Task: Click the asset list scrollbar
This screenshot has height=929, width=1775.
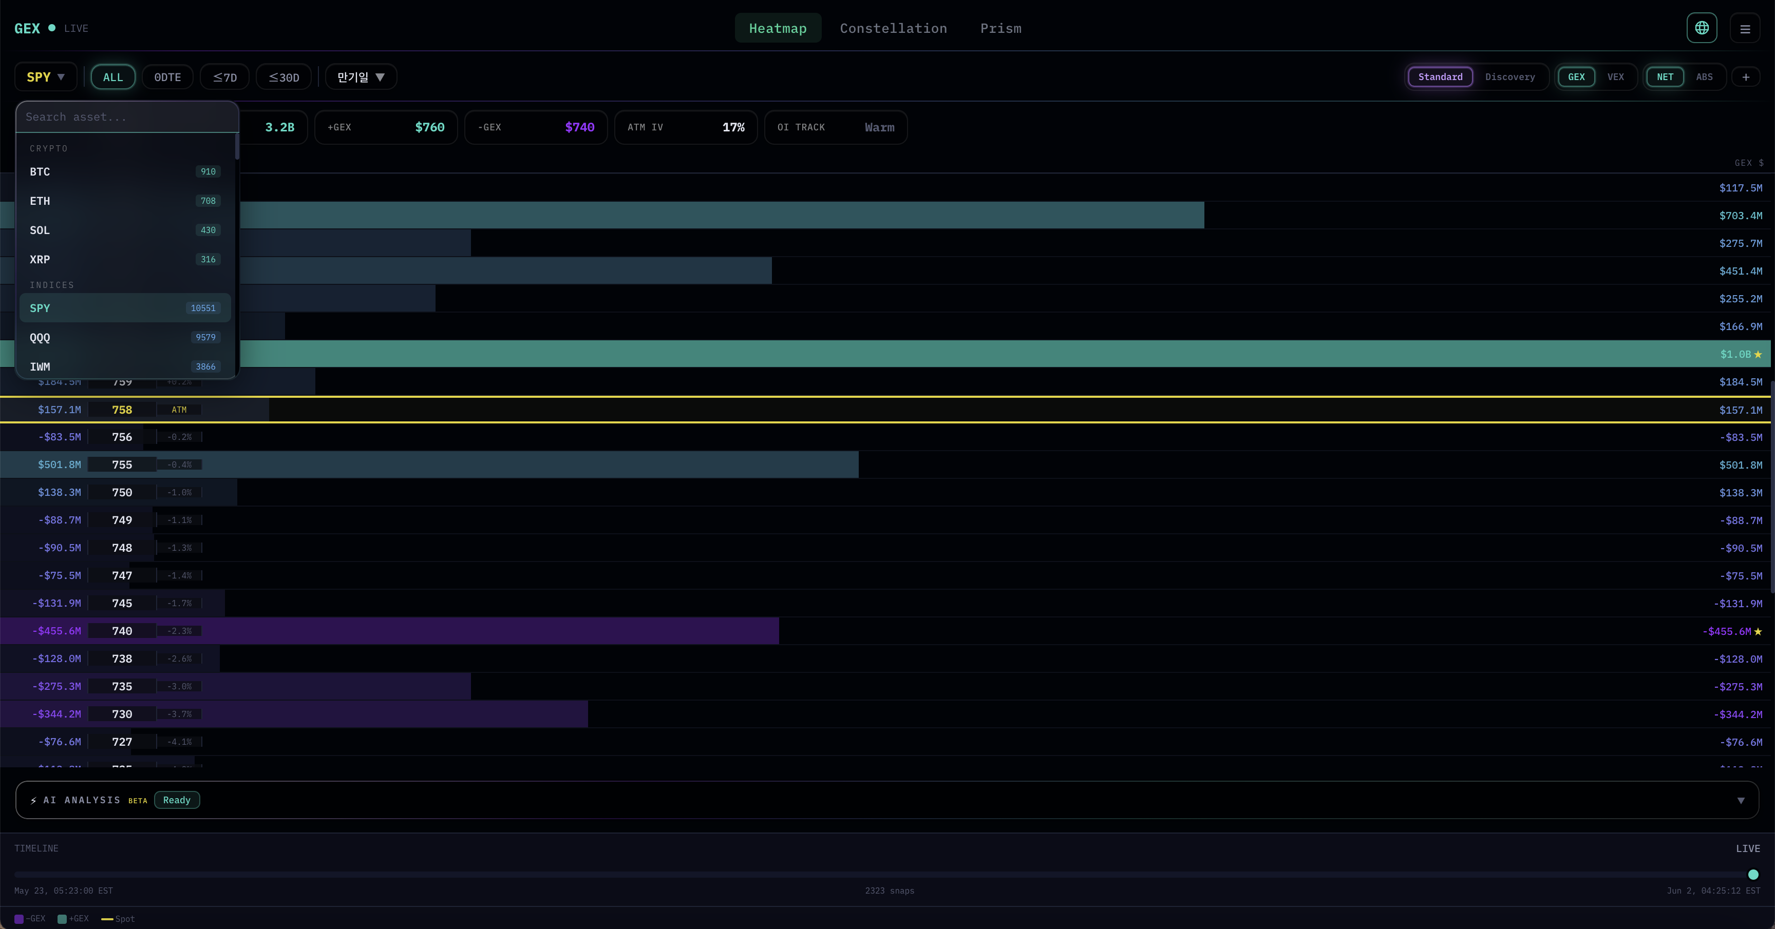Action: [236, 147]
